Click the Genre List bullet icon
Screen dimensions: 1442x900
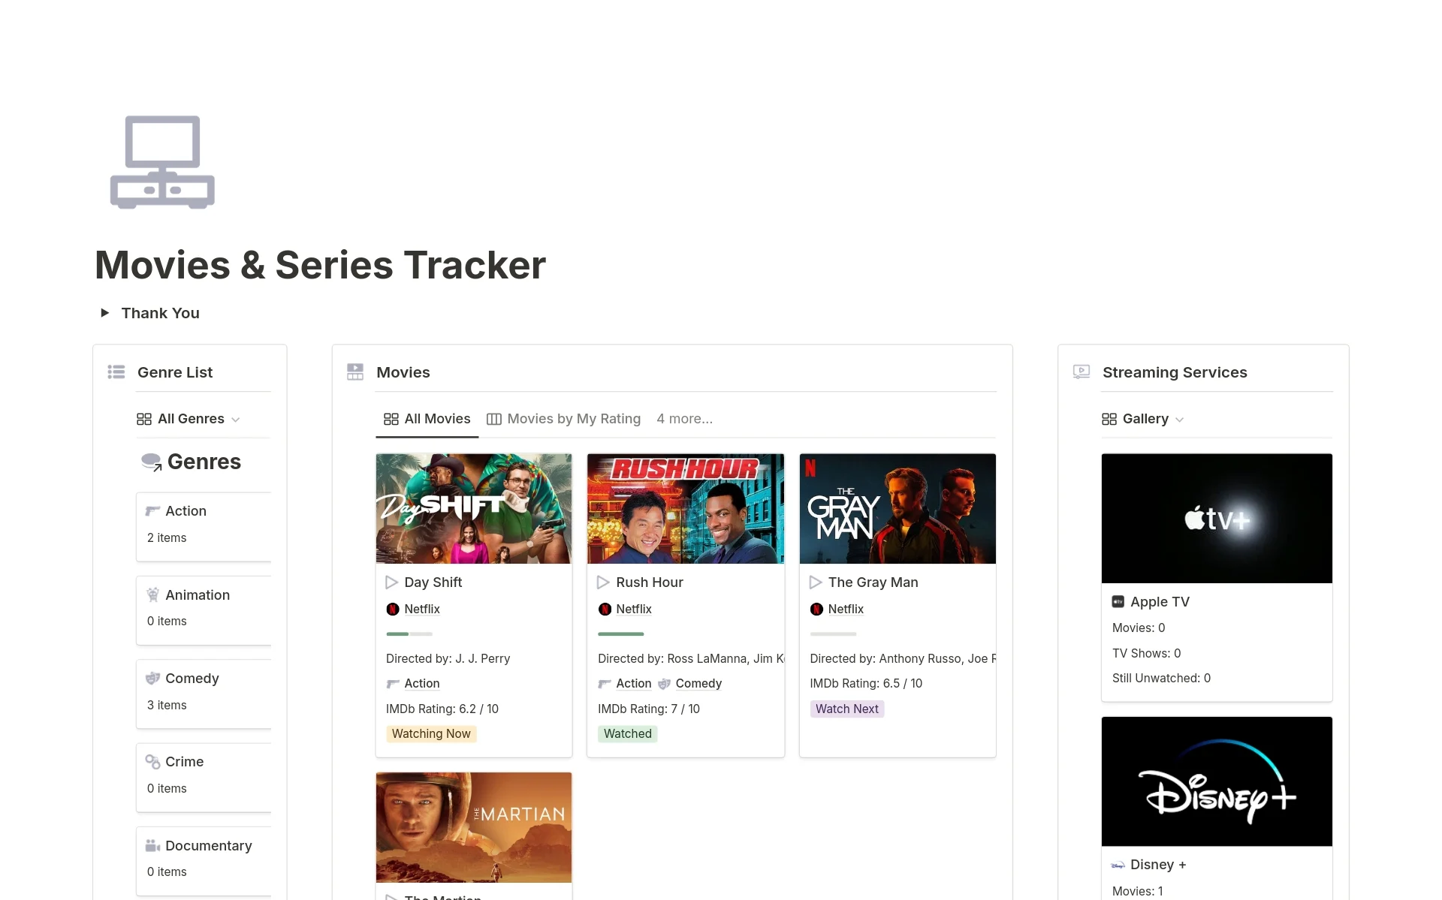[x=116, y=372]
